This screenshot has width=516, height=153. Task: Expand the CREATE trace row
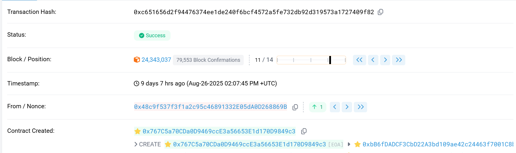pos(147,144)
